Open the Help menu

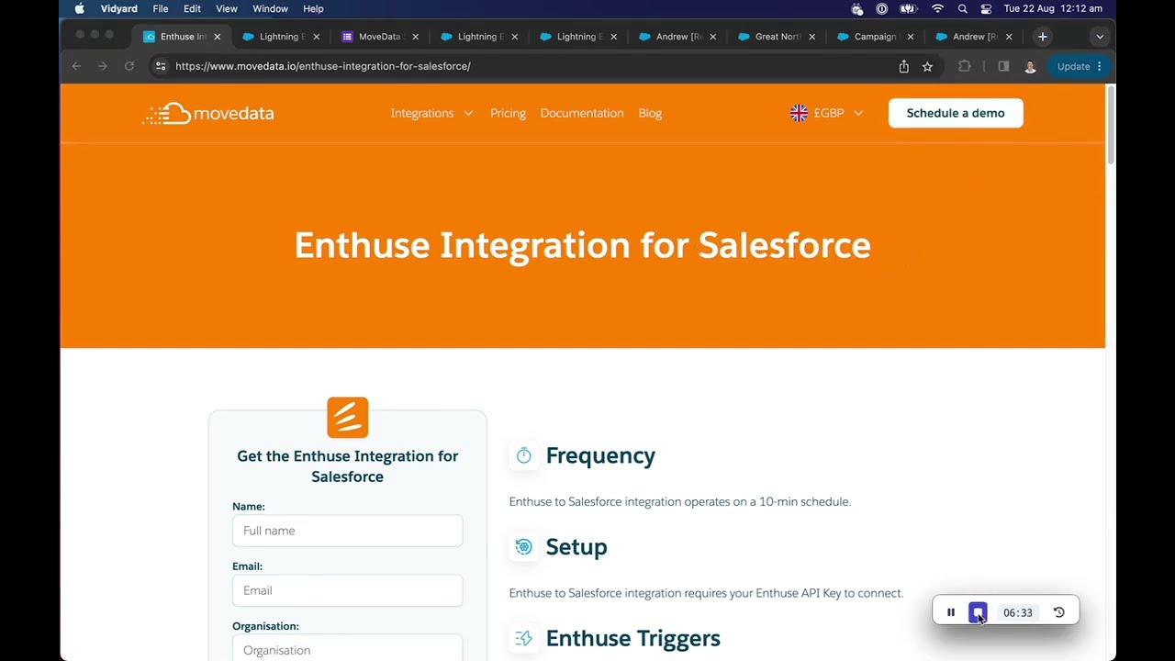[x=313, y=8]
